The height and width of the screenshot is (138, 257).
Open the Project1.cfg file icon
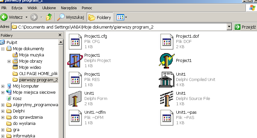point(75,42)
